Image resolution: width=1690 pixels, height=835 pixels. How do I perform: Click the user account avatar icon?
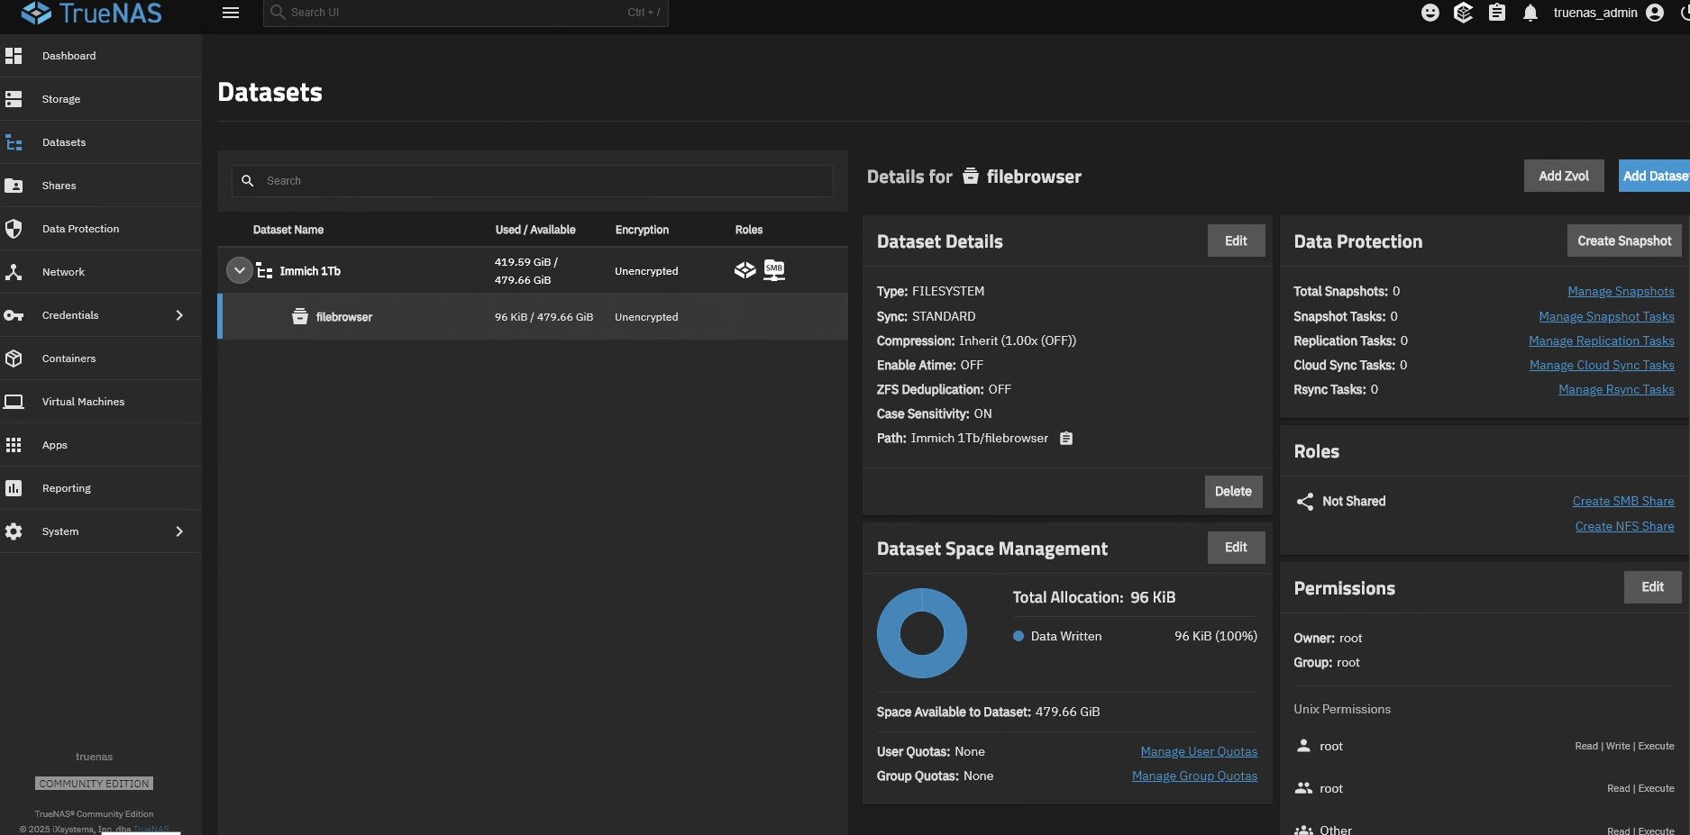tap(1655, 13)
